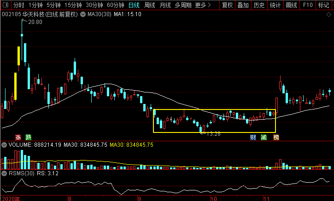Select the 60分钟 period tab
The height and width of the screenshot is (201, 334).
coord(116,5)
